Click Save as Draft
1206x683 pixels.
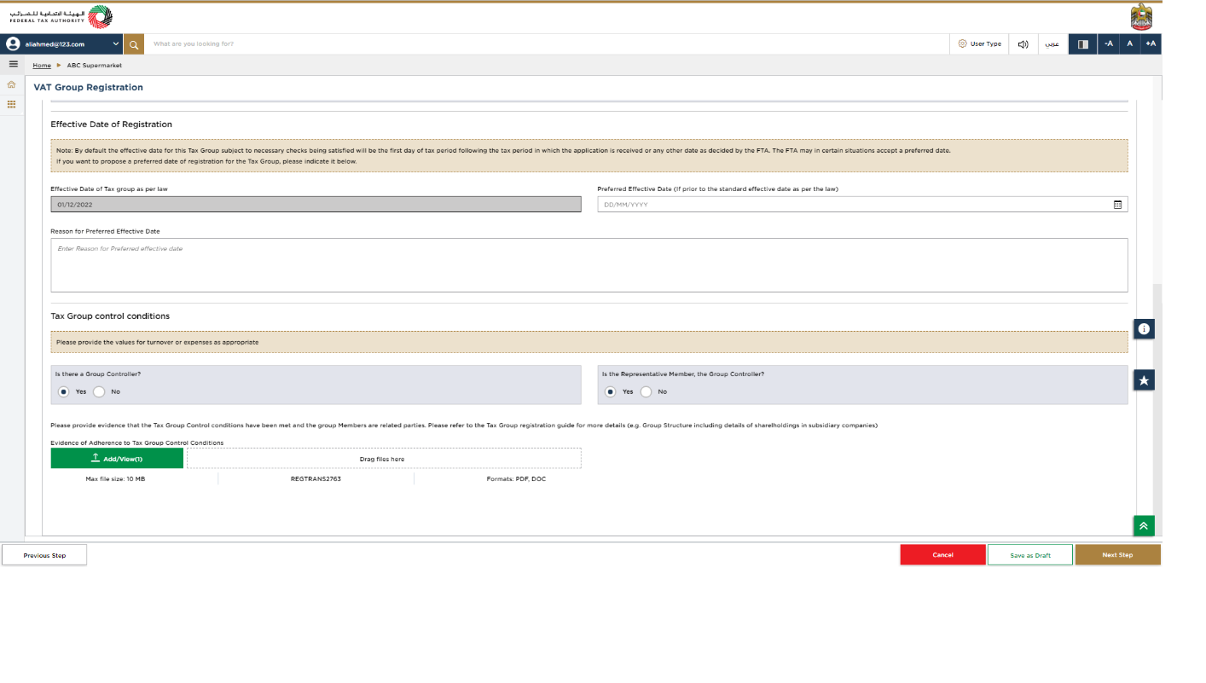click(x=1030, y=555)
